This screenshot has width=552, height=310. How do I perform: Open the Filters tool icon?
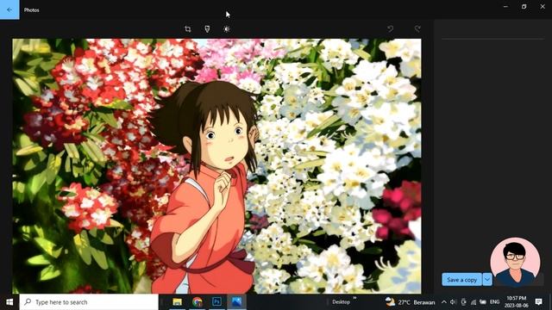[x=207, y=28]
